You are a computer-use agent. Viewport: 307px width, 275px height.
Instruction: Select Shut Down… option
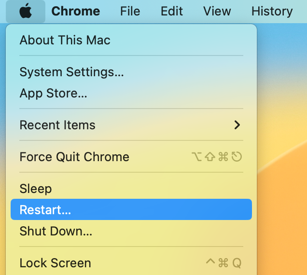pos(131,231)
